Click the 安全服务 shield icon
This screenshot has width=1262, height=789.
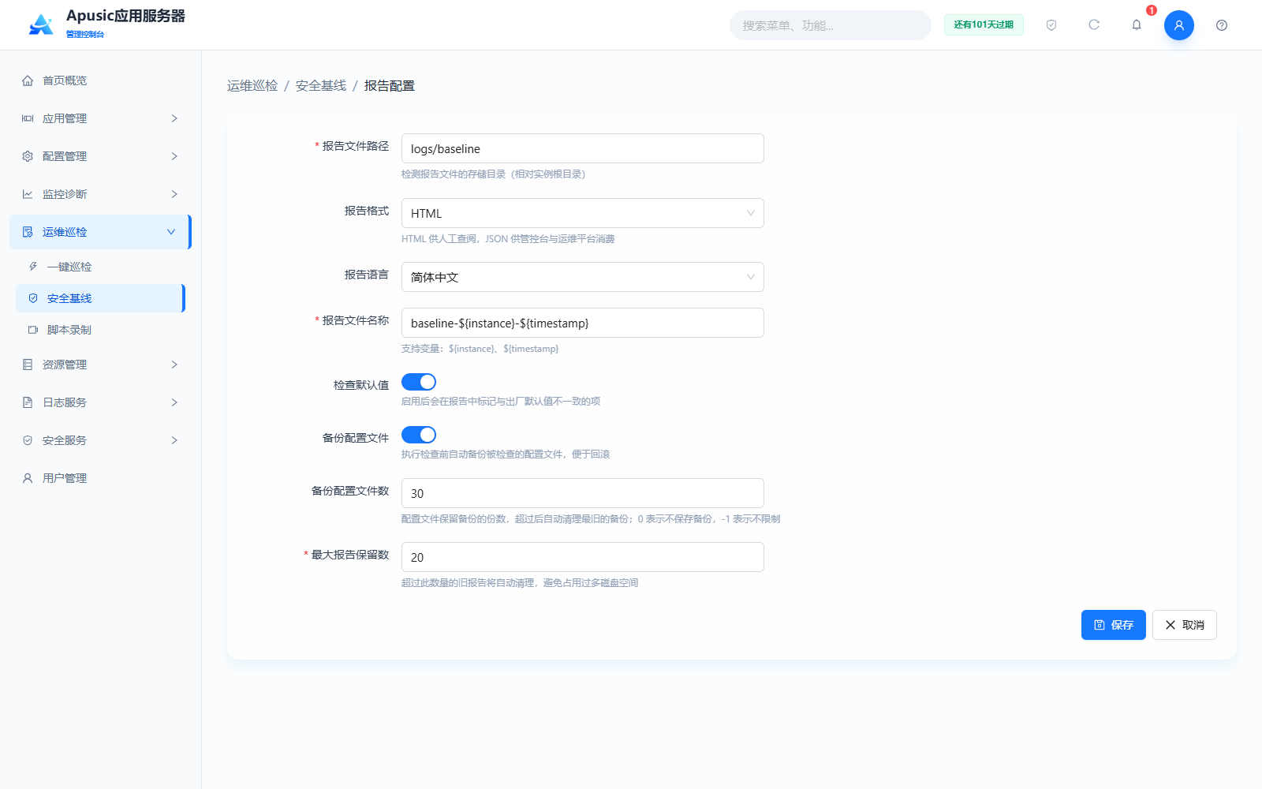[28, 440]
